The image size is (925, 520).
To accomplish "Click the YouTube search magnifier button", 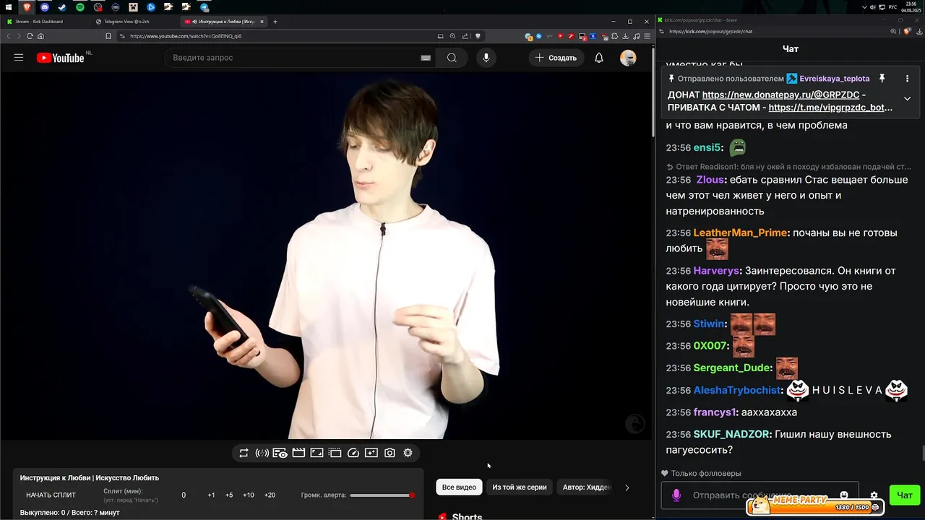I will (x=452, y=58).
